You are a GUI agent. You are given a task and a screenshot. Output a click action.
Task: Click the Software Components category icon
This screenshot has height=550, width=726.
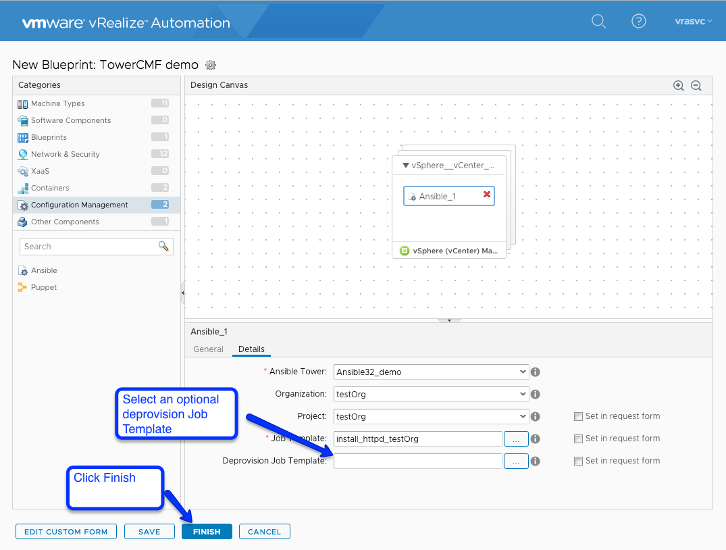coord(23,121)
